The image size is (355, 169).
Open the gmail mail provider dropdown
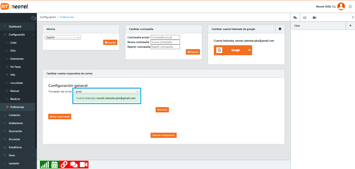point(107,92)
